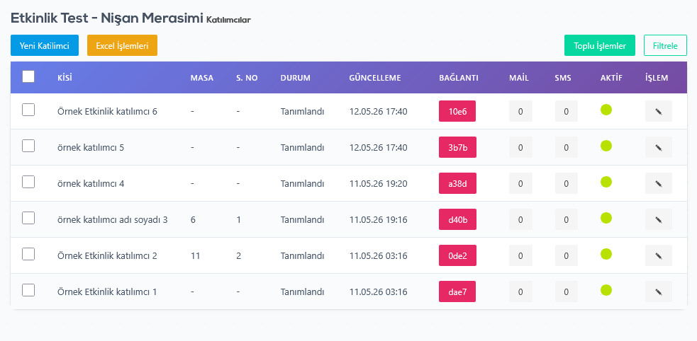Open Toplu İşlemler bulk actions

click(600, 46)
